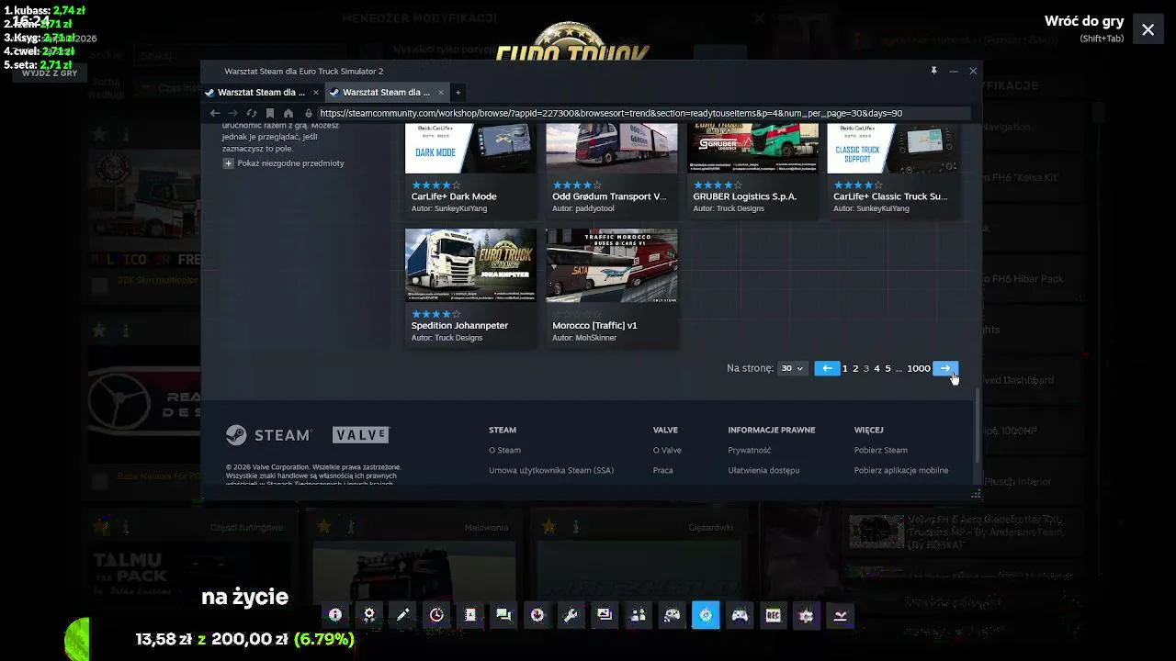Open 'Pobierz aplikację mobilne' footer link

point(901,470)
